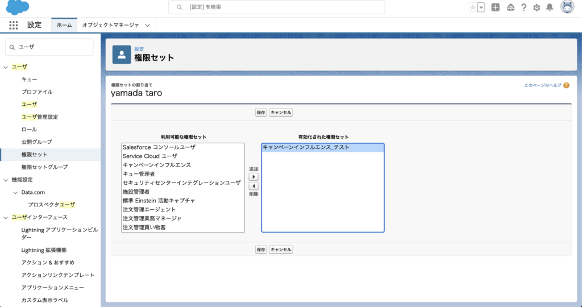Click the help question mark icon
The image size is (582, 307).
523,7
